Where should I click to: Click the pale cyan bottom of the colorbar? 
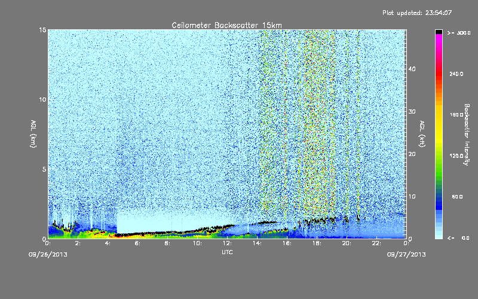pos(439,235)
